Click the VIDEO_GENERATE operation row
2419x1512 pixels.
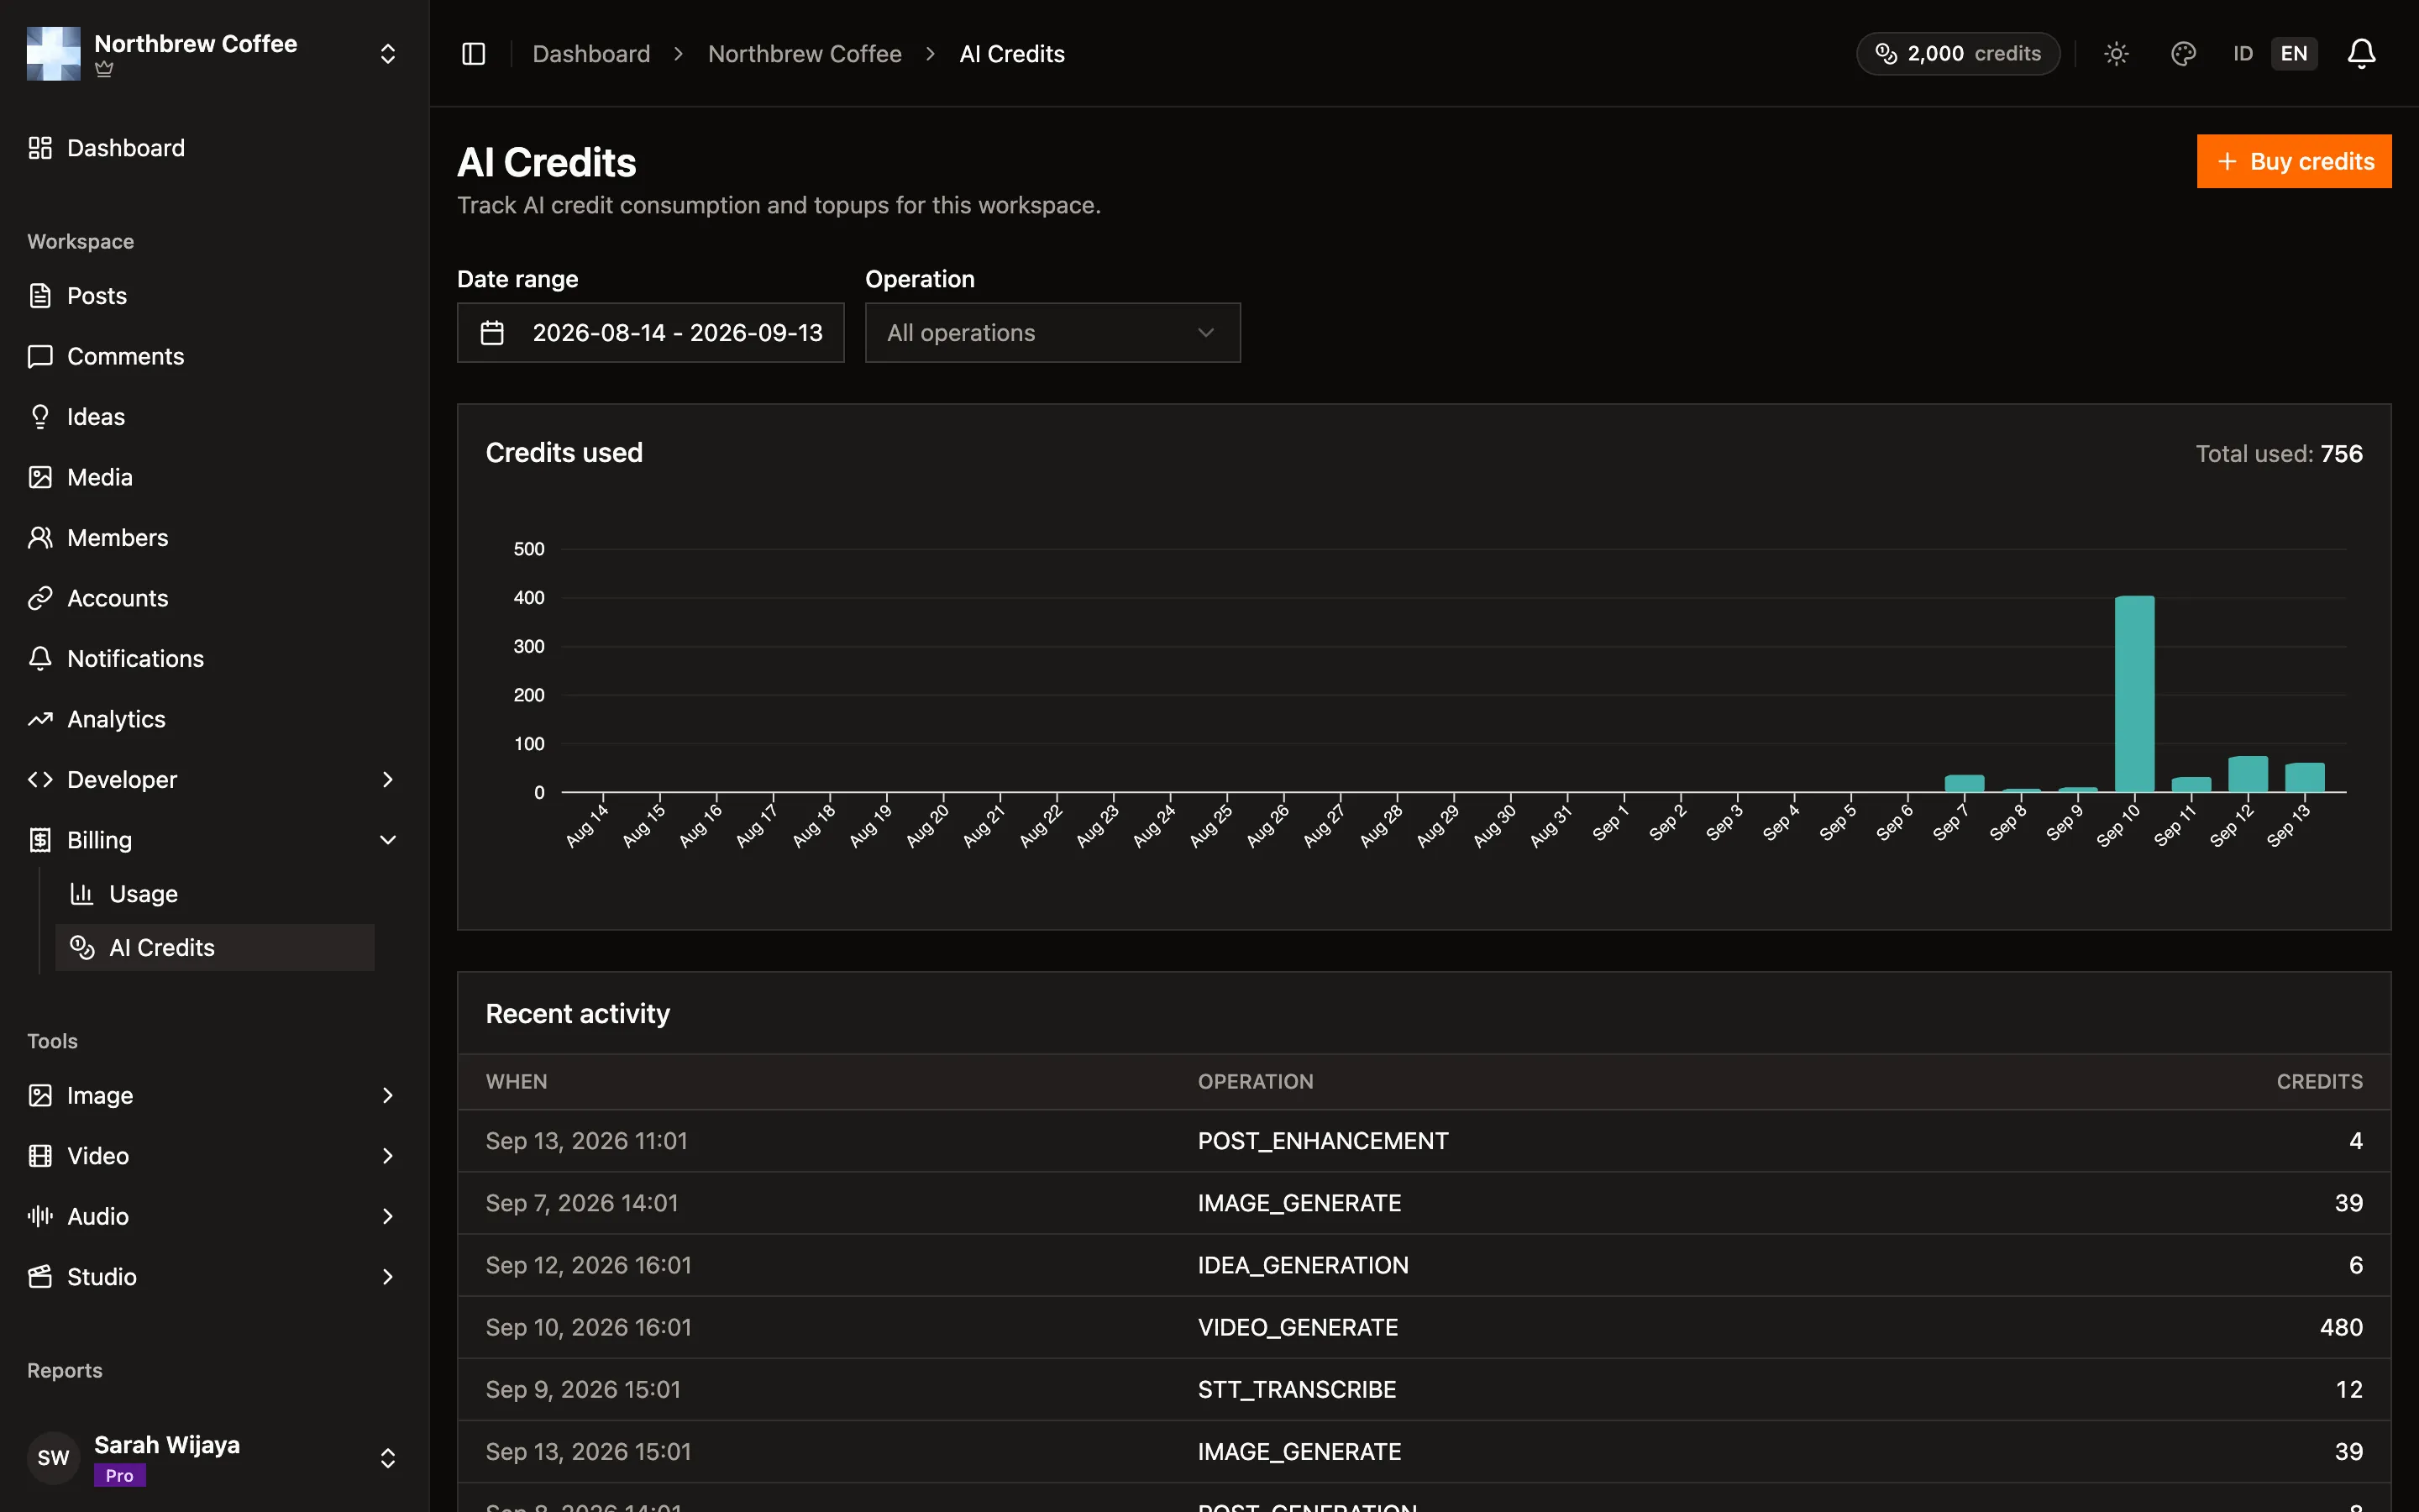click(x=1425, y=1327)
